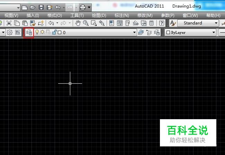Save the drawing with the floppy icon
Image resolution: width=225 pixels, height=155 pixels.
[x=41, y=8]
